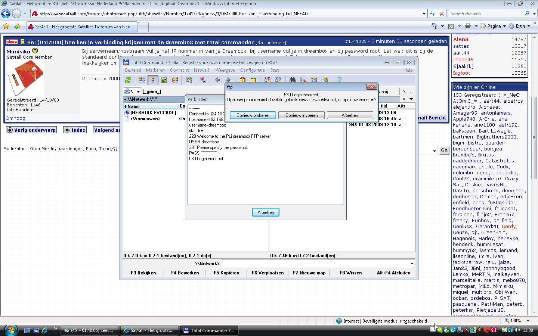Open the IE zoom level dropdown arrow
538x336 pixels.
(528, 321)
